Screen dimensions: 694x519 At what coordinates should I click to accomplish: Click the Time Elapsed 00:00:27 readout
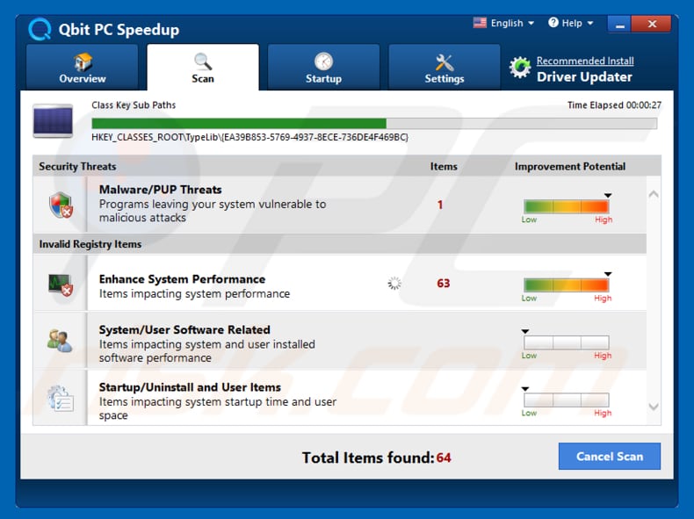[614, 105]
